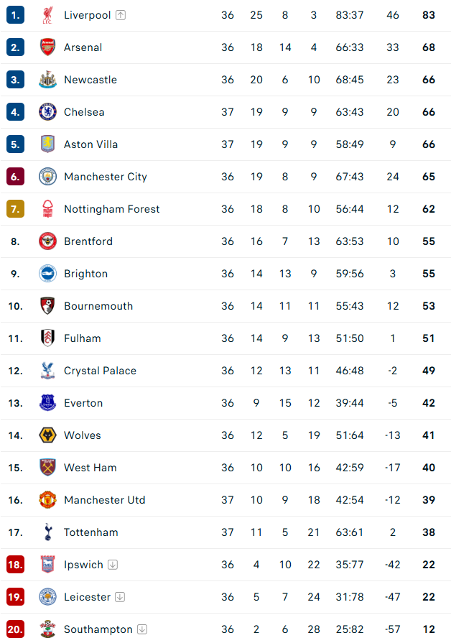Click the Wolves crest icon

[47, 435]
